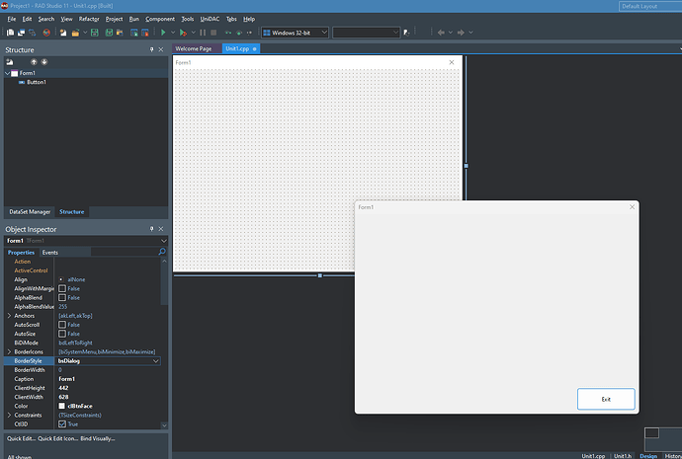Click the Pause toolbar icon
This screenshot has width=682, height=459.
tap(203, 33)
